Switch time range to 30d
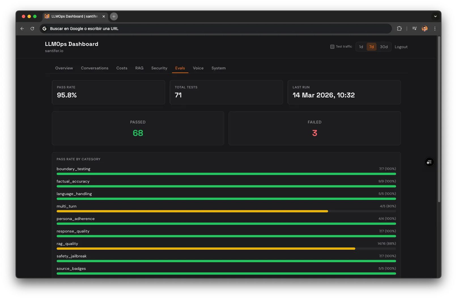Image resolution: width=457 pixels, height=299 pixels. (384, 47)
